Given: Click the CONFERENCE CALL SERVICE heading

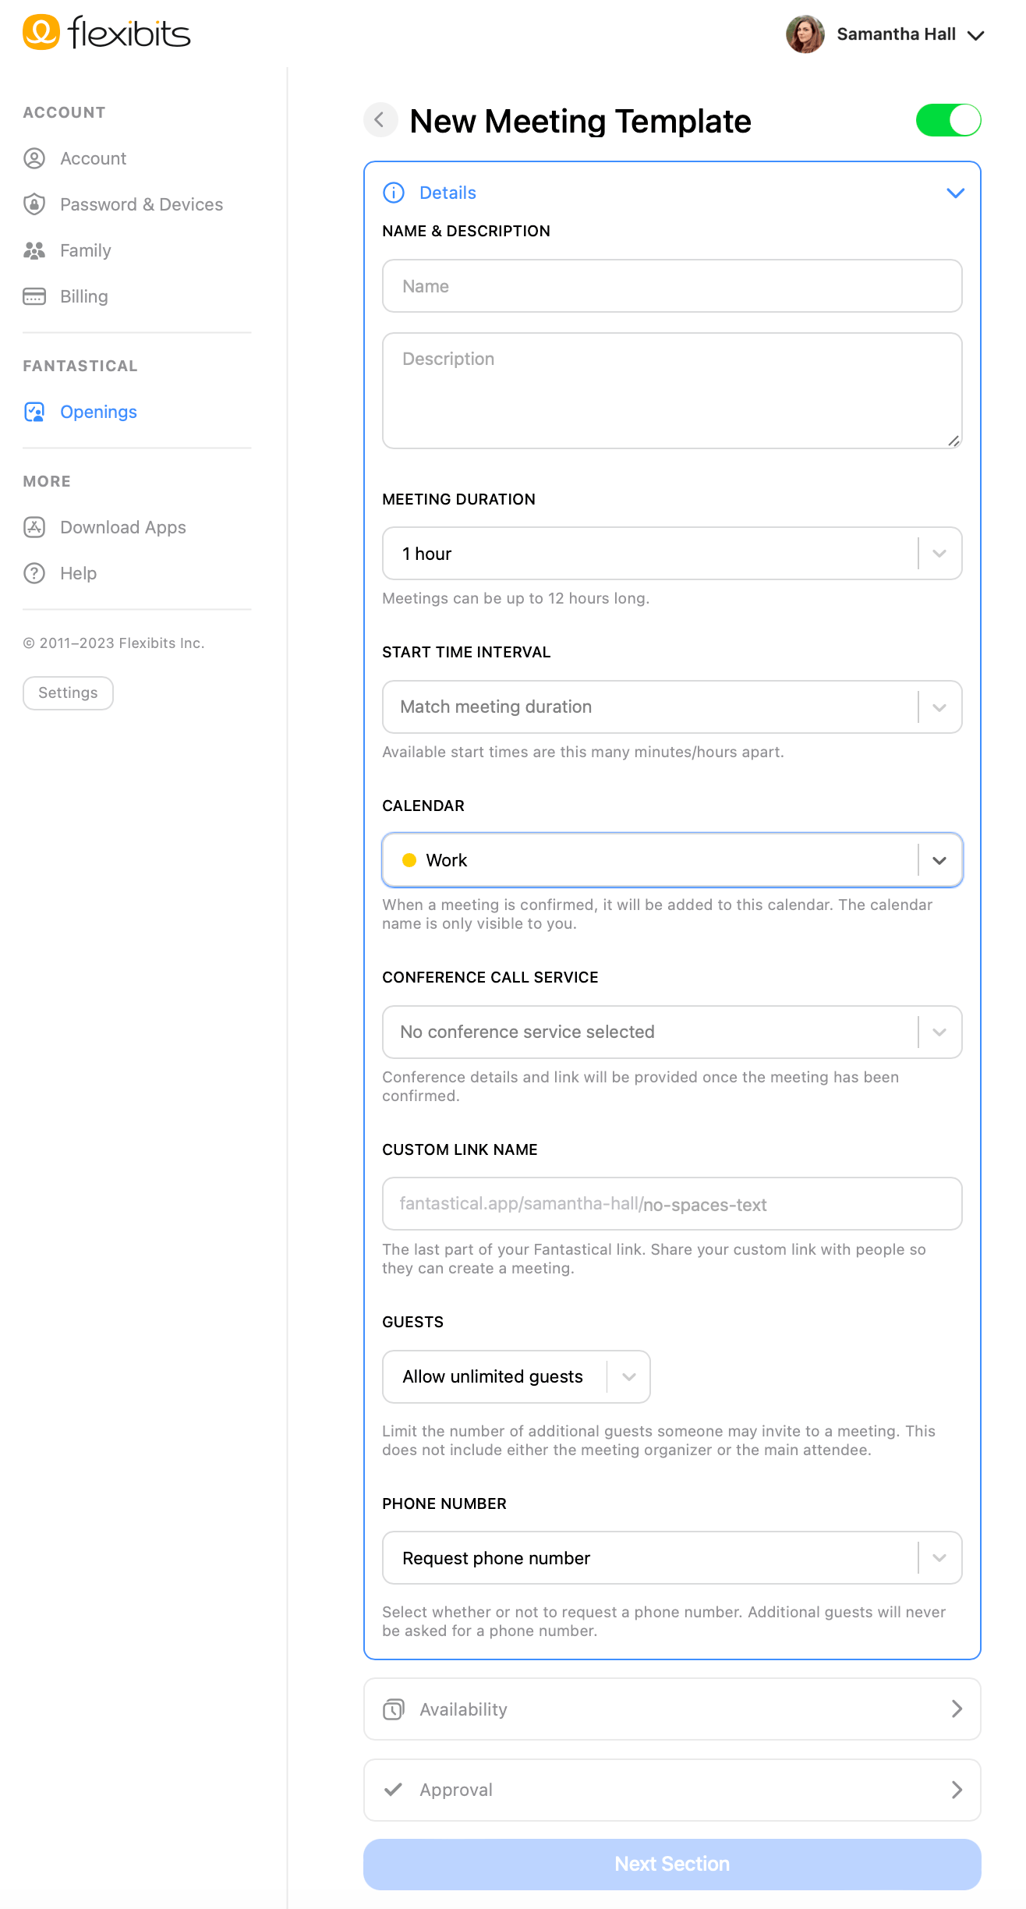Looking at the screenshot, I should click(x=490, y=977).
